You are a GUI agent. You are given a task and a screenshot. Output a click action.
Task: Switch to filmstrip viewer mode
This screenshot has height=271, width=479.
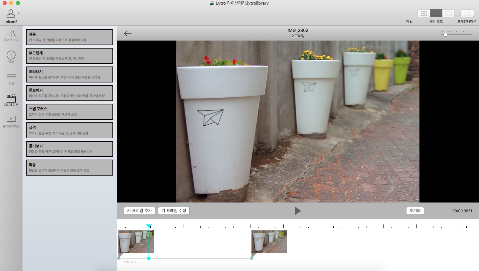point(448,14)
